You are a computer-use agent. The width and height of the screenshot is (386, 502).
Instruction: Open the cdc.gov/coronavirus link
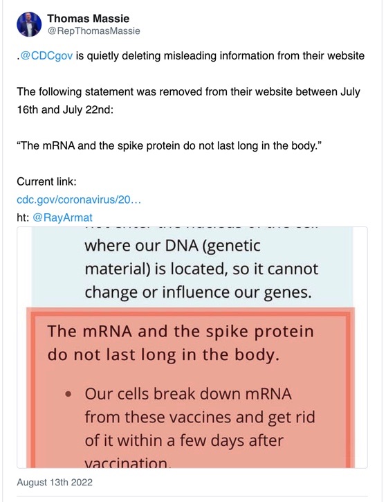[x=79, y=200]
